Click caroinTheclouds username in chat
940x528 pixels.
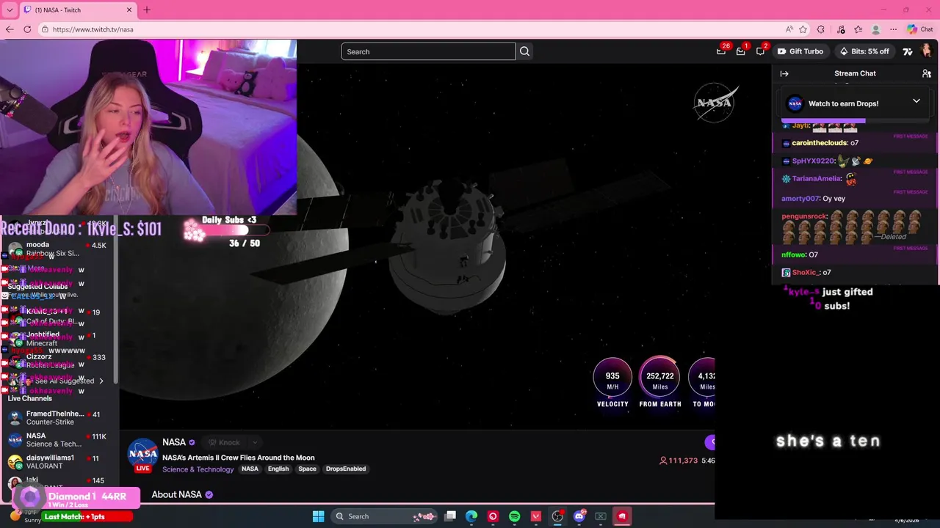click(820, 143)
